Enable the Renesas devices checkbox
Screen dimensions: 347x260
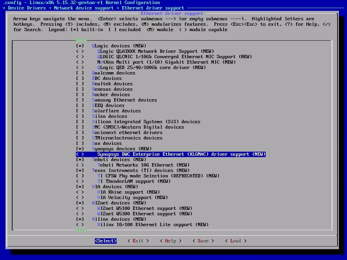click(80, 89)
